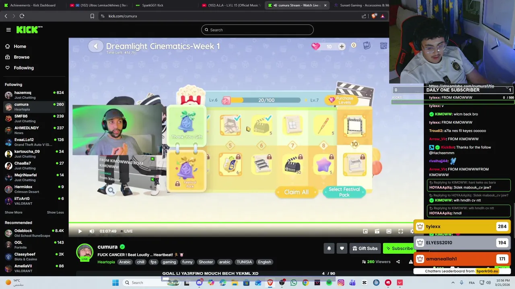The image size is (515, 289).
Task: Create a clip with the clapperboard icon
Action: [x=377, y=231]
